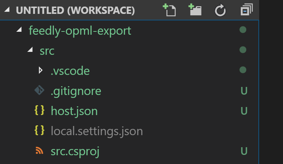This screenshot has width=283, height=164.
Task: Refresh the Explorer file tree
Action: click(220, 11)
